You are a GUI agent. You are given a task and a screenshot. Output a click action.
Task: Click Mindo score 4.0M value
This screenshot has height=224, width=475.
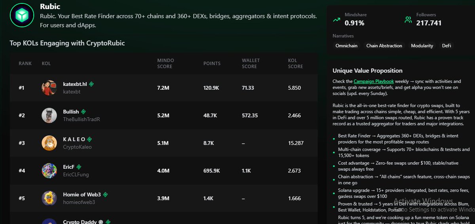163,171
